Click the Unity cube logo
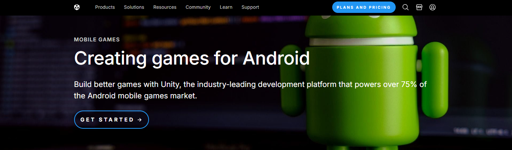The image size is (512, 150). point(77,7)
